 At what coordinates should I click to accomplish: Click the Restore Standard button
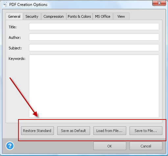[x=37, y=131]
